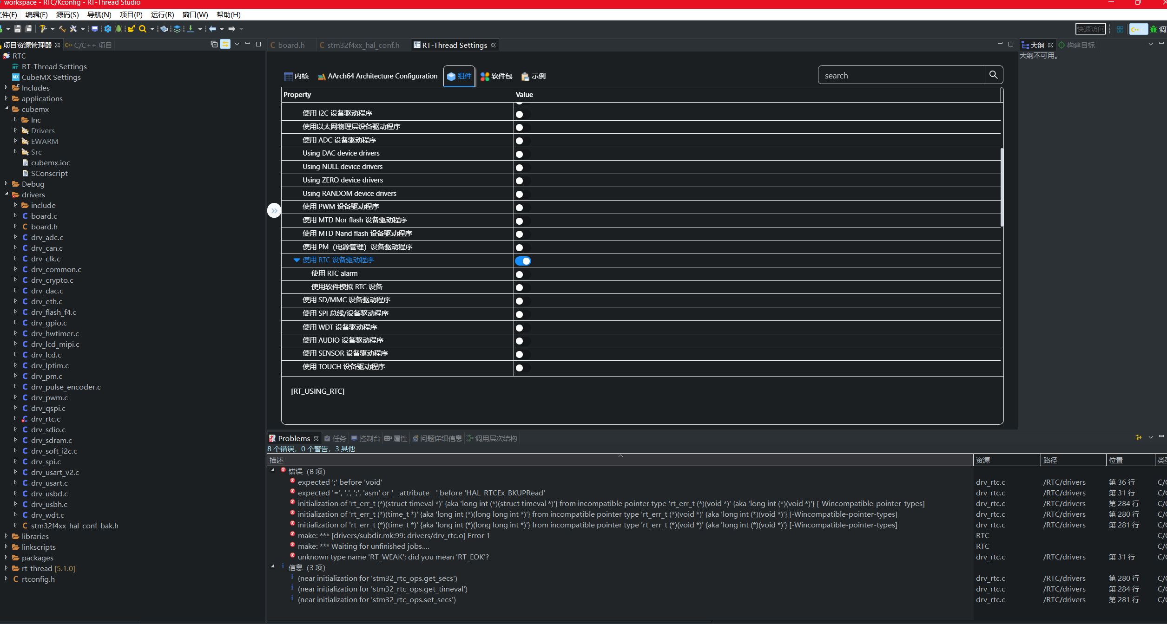Click the double-arrow panel expand button
Image resolution: width=1167 pixels, height=624 pixels.
tap(274, 210)
